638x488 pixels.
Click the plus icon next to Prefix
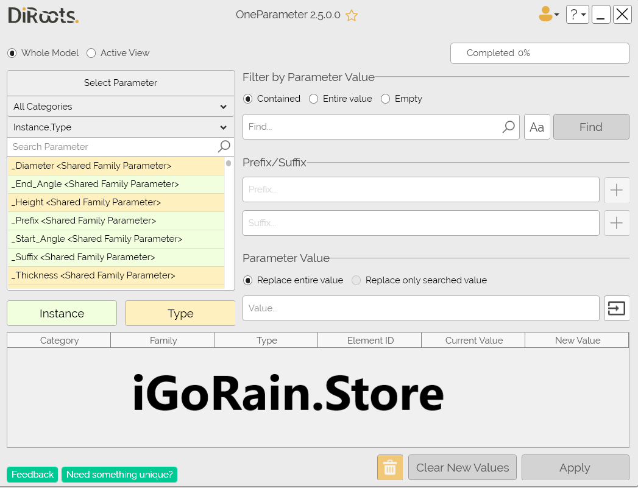(616, 190)
